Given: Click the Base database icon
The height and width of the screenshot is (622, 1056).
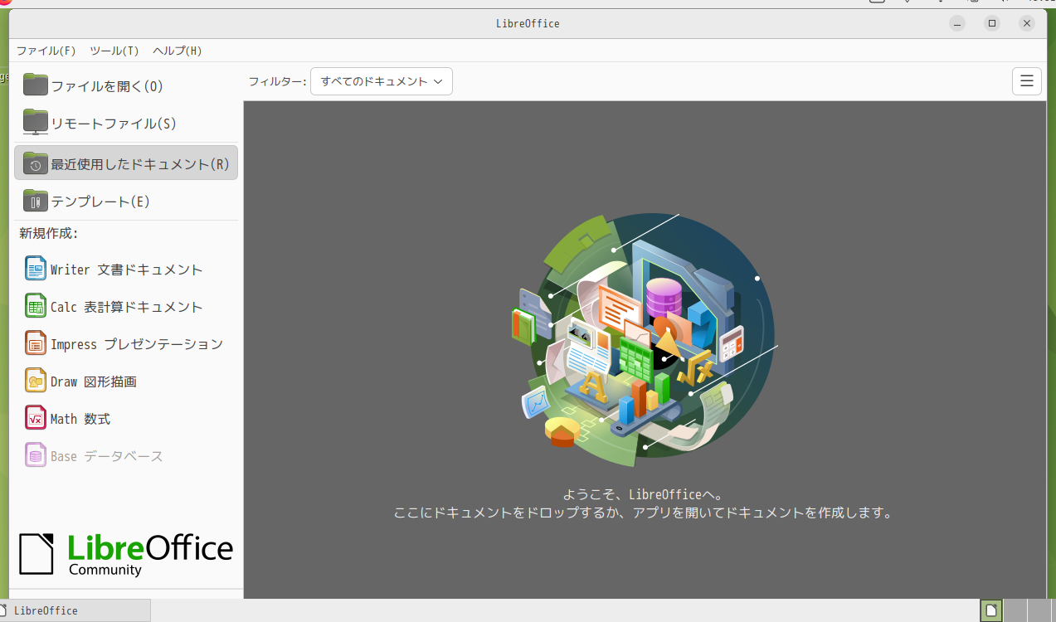Looking at the screenshot, I should (x=36, y=456).
